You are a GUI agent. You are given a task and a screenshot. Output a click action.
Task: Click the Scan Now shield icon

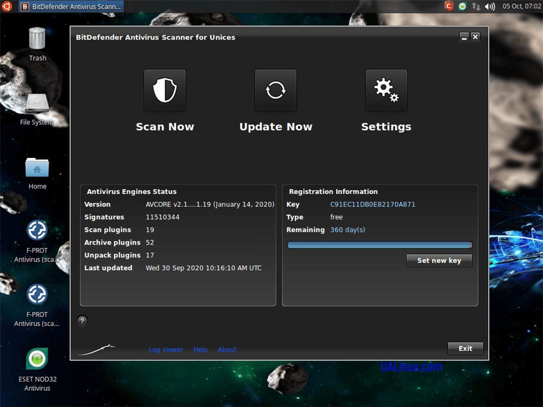(x=165, y=90)
